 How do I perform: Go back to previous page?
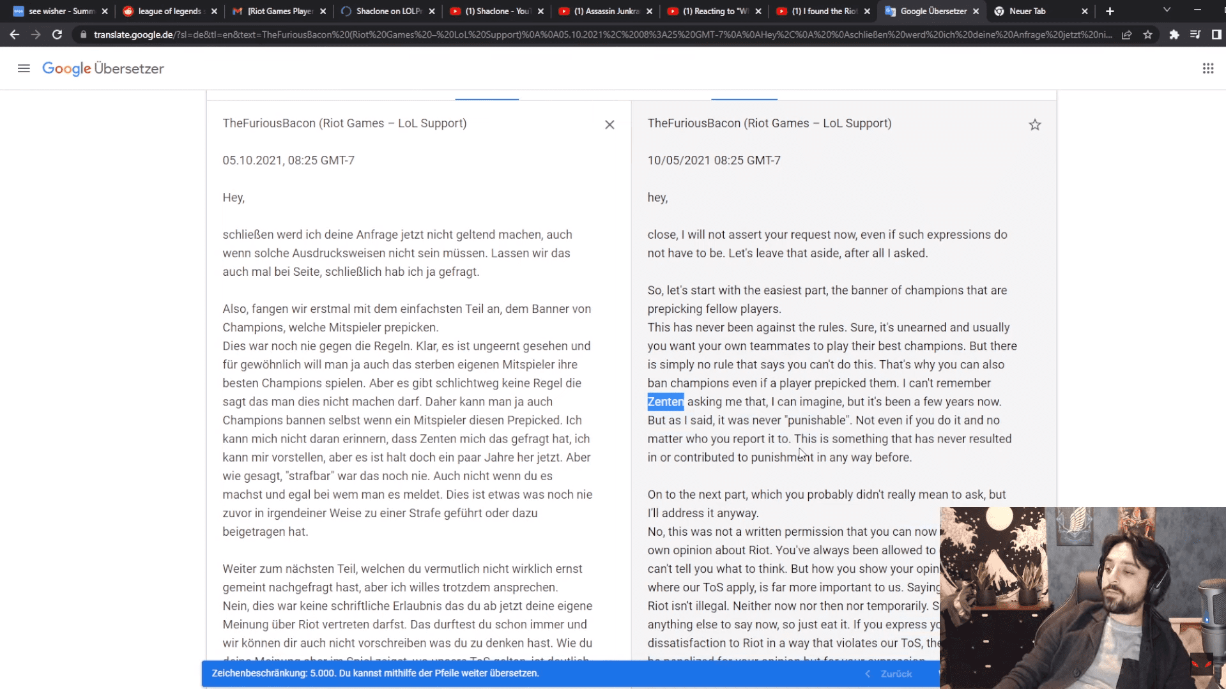[x=14, y=34]
